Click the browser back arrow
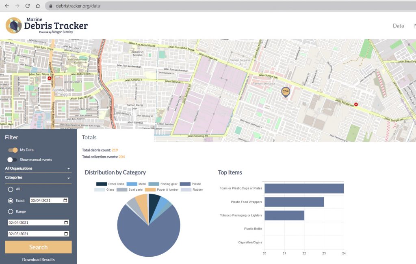This screenshot has height=264, width=416. pos(7,6)
